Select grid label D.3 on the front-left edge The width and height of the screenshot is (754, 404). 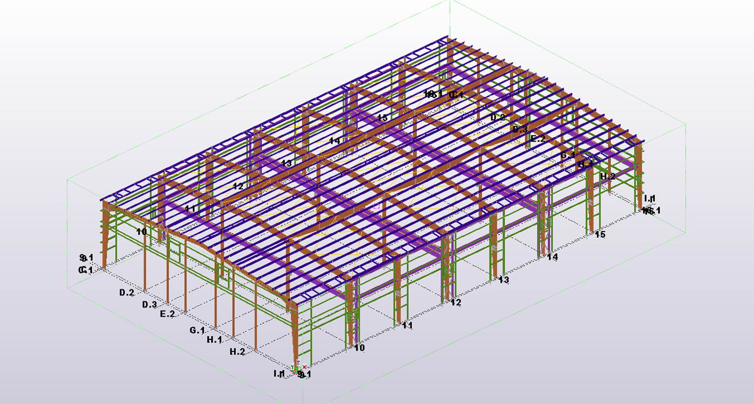click(150, 305)
